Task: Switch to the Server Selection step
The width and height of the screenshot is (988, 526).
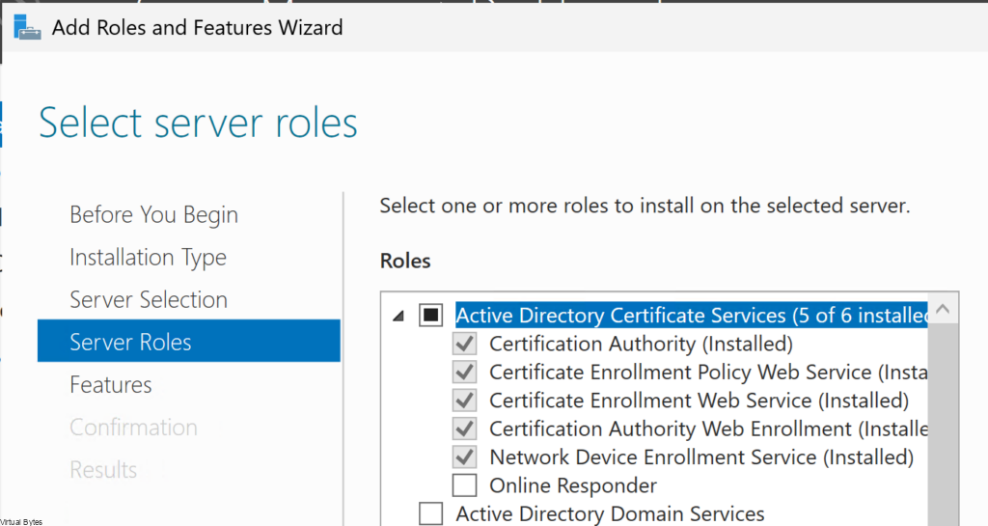Action: click(149, 300)
